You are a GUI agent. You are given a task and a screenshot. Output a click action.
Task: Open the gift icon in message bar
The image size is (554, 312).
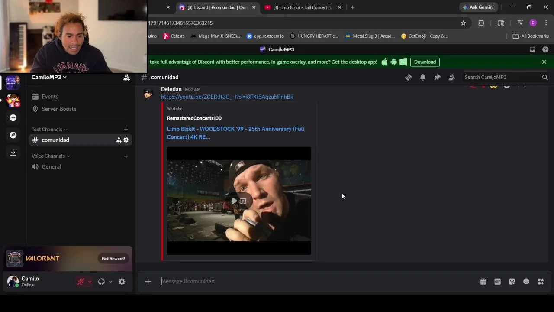click(x=483, y=282)
